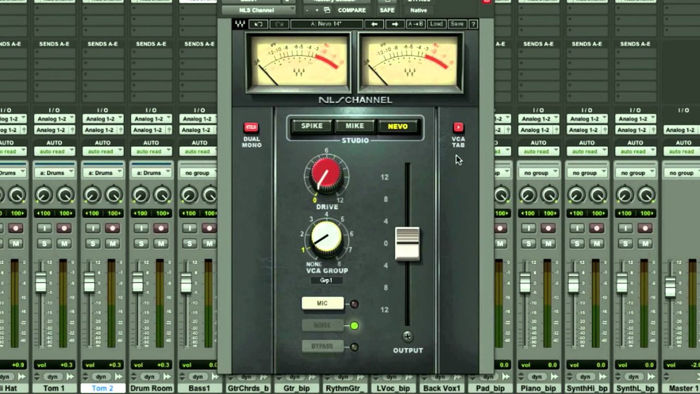
Task: Engage DUAL MONO mode on the plugin
Action: [x=251, y=126]
